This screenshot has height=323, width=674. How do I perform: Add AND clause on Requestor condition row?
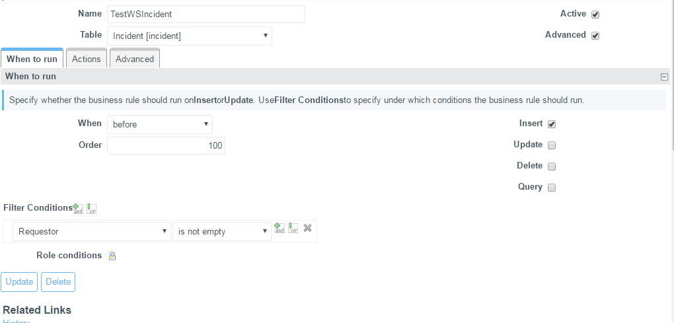pyautogui.click(x=280, y=228)
